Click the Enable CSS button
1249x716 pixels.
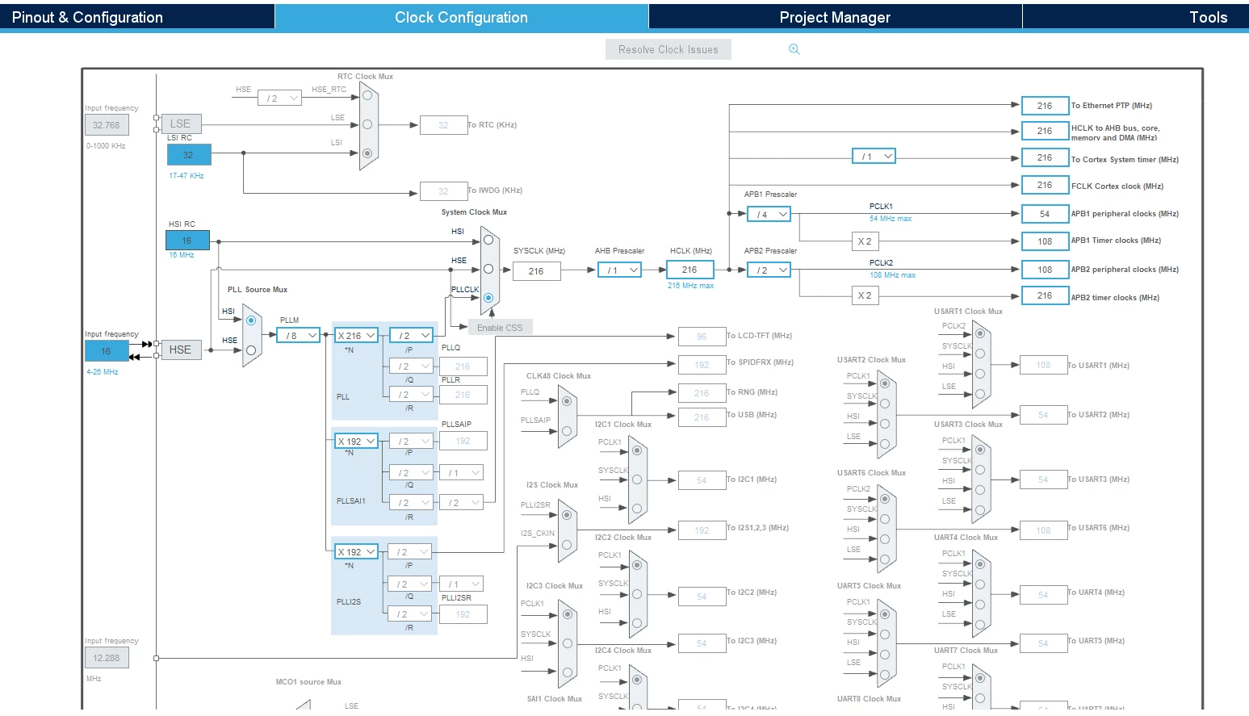tap(500, 328)
